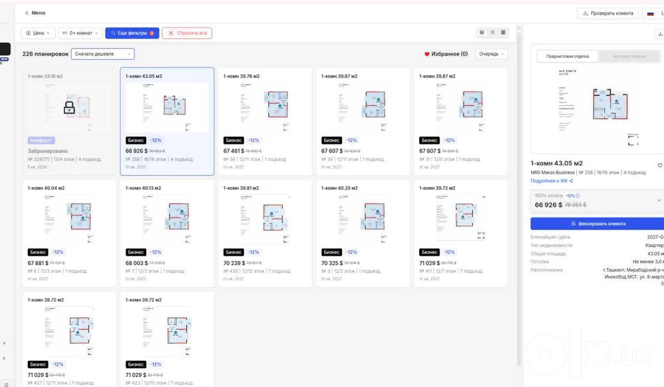This screenshot has height=387, width=664.
Task: Open language selector with Russian flag
Action: (653, 13)
